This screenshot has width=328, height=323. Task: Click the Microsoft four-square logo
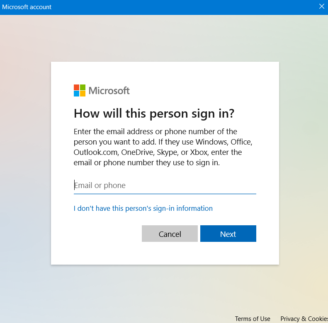[x=80, y=90]
